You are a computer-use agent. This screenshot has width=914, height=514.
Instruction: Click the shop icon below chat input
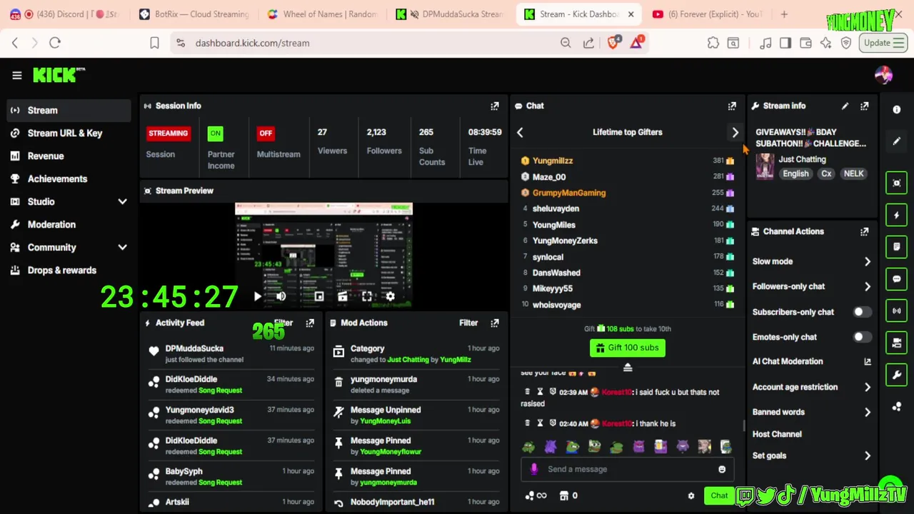point(564,495)
